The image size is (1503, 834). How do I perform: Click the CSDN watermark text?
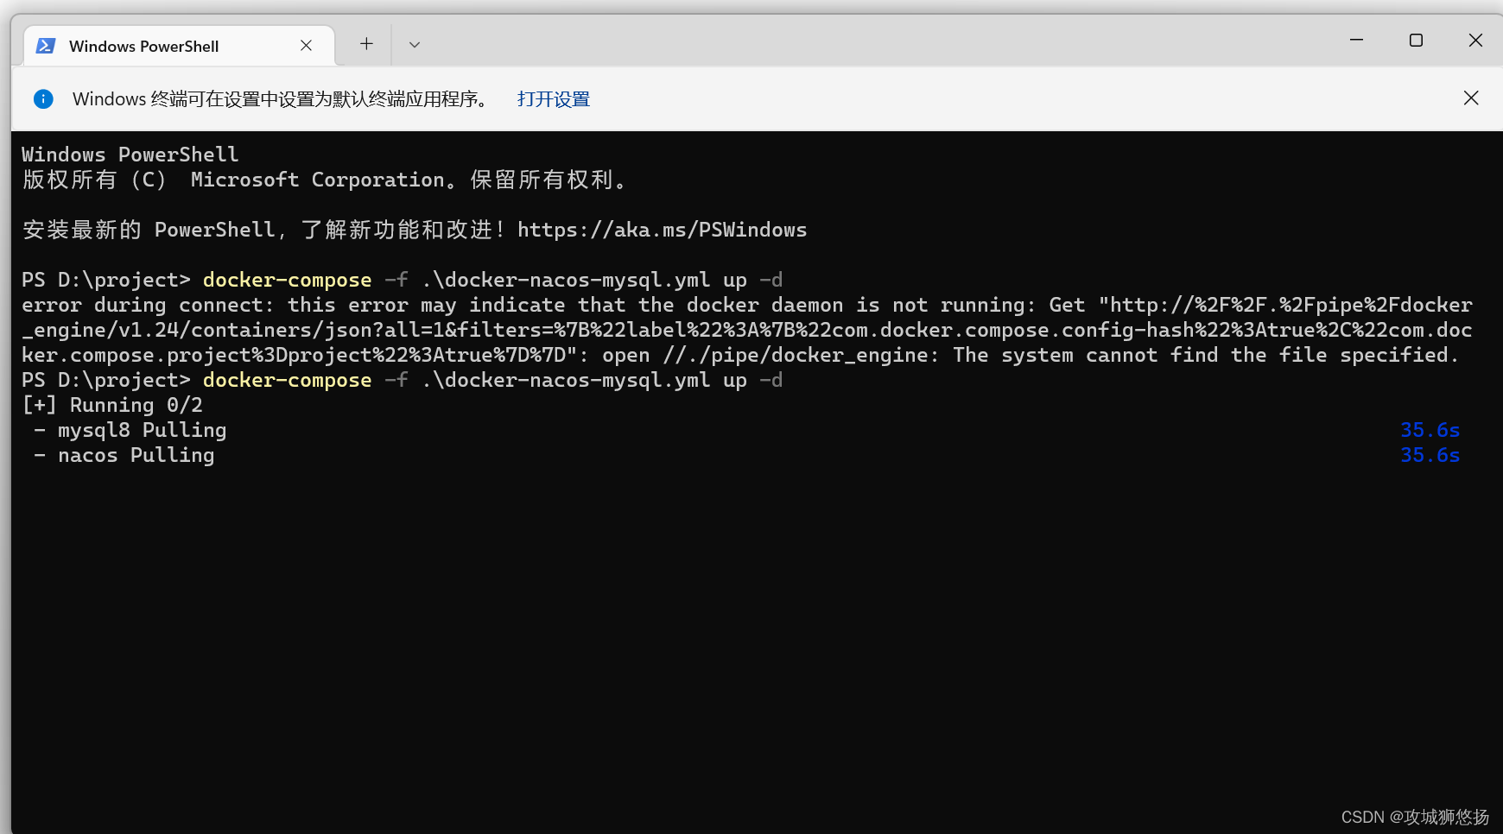[x=1413, y=816]
